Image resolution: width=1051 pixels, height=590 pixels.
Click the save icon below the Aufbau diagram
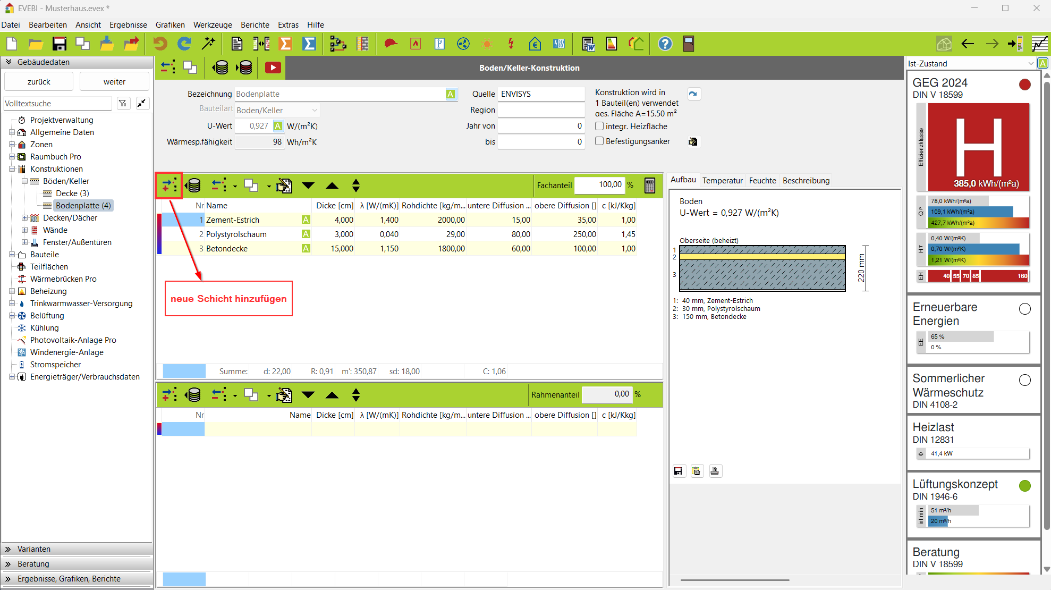coord(679,471)
